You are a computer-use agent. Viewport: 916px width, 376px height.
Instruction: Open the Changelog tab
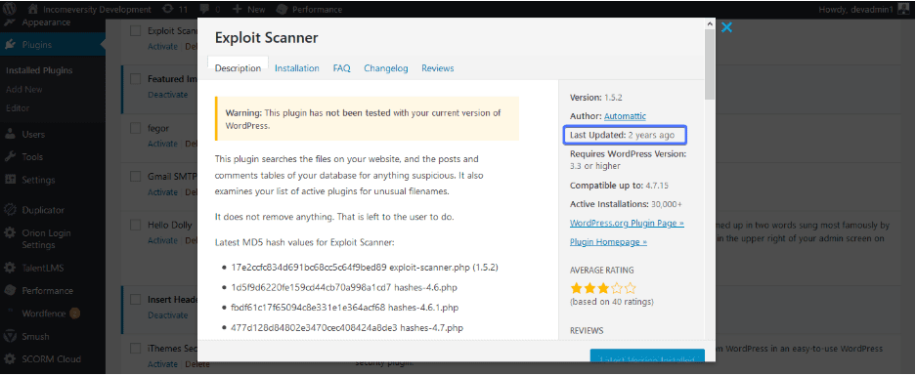pyautogui.click(x=385, y=67)
